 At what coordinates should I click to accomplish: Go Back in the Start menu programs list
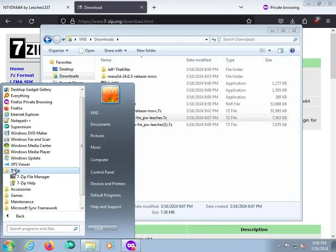pyautogui.click(x=20, y=216)
